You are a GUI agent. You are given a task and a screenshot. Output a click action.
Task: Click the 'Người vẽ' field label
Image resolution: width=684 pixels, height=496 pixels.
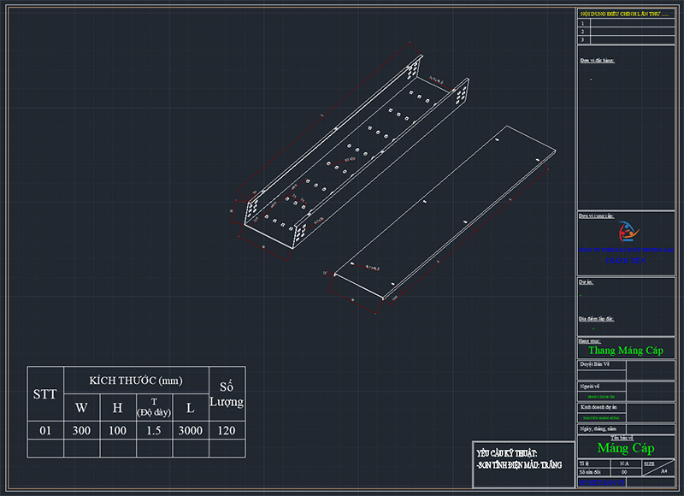click(x=589, y=387)
